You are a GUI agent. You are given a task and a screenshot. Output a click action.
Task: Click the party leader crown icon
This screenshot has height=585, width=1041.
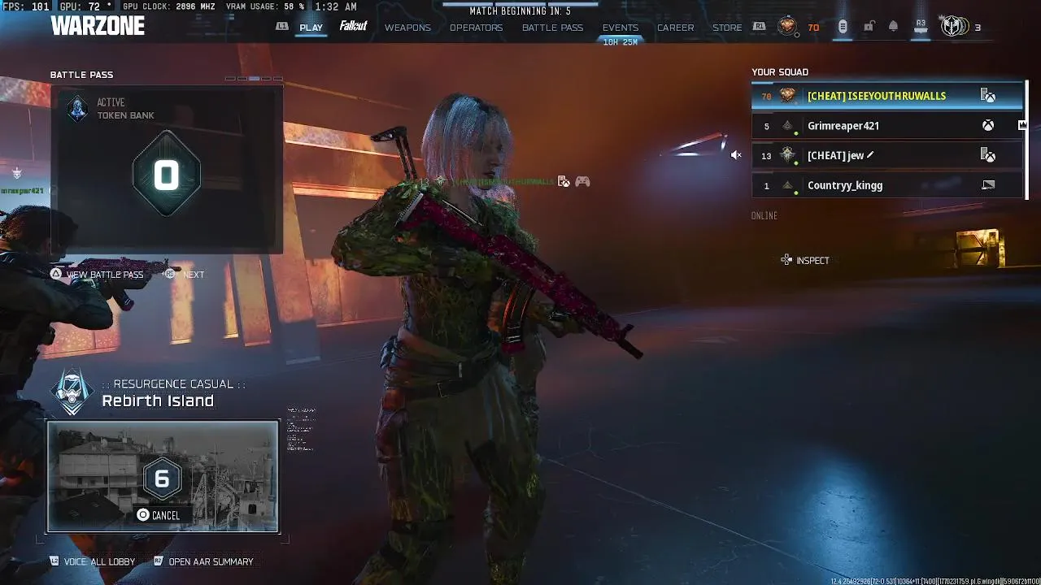(x=1022, y=125)
